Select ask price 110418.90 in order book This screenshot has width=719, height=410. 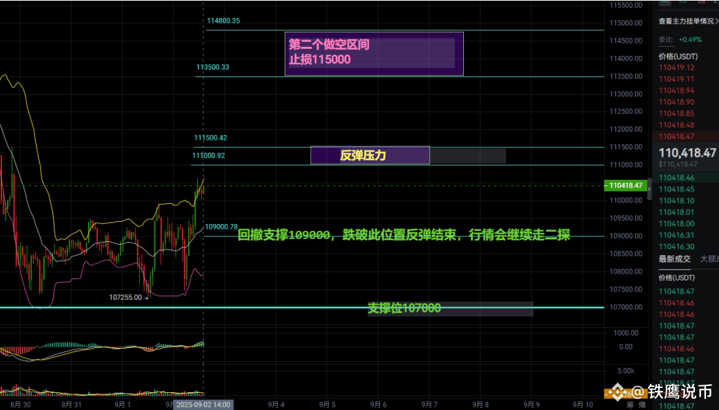(x=676, y=102)
